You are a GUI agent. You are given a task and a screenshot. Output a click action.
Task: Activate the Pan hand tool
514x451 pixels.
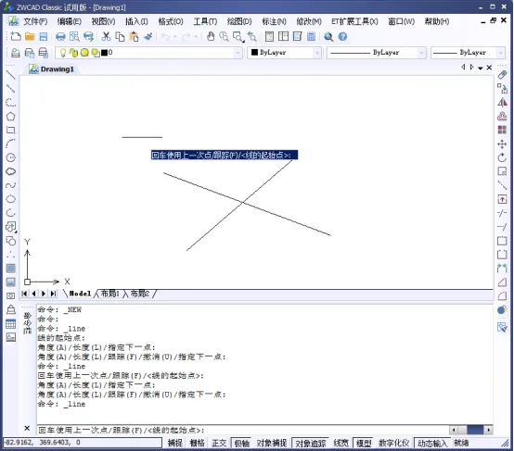click(211, 37)
